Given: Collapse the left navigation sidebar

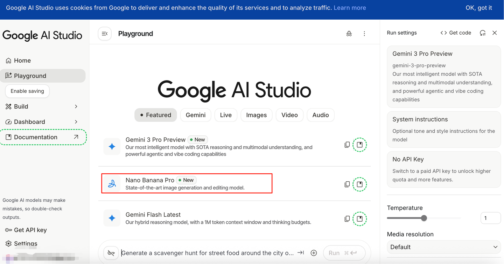Looking at the screenshot, I should pyautogui.click(x=105, y=34).
